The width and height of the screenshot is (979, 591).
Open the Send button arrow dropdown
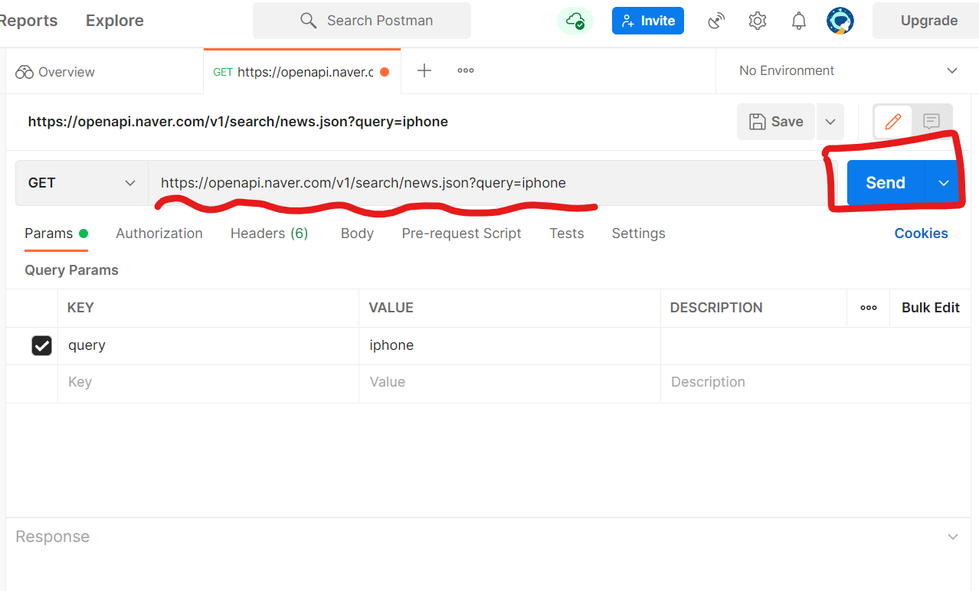[x=944, y=183]
